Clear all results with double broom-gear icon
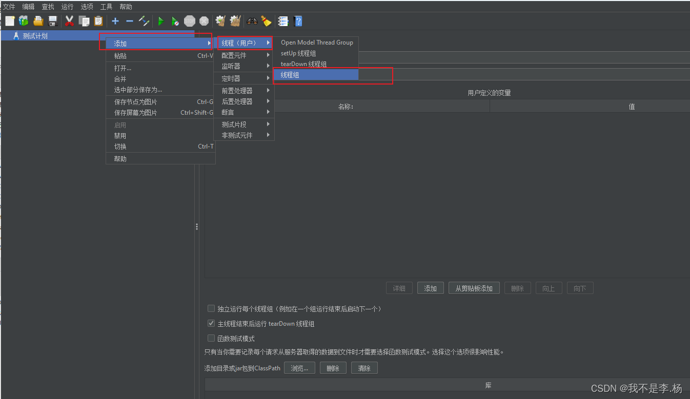This screenshot has width=690, height=399. tap(235, 21)
